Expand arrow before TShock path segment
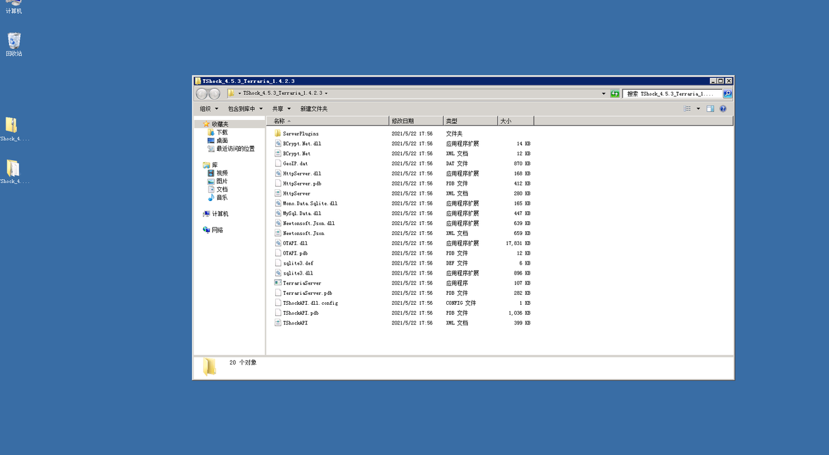 click(239, 94)
